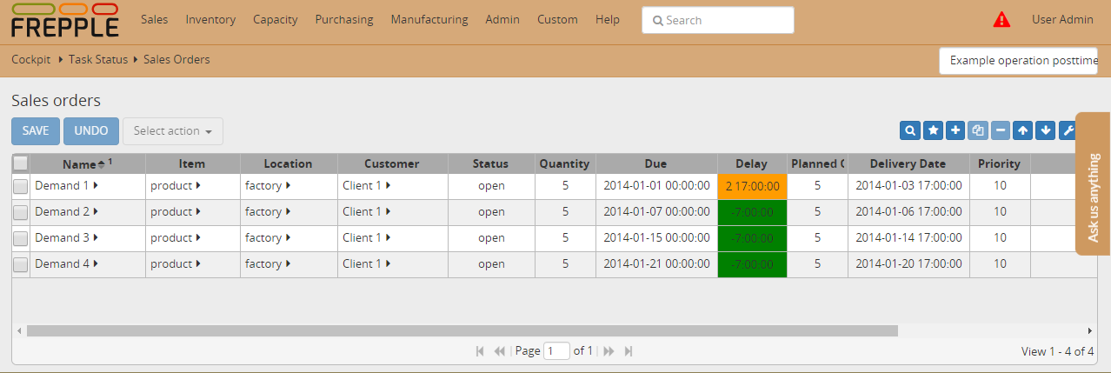Click the minus delete records icon
The image size is (1111, 373).
(1001, 130)
